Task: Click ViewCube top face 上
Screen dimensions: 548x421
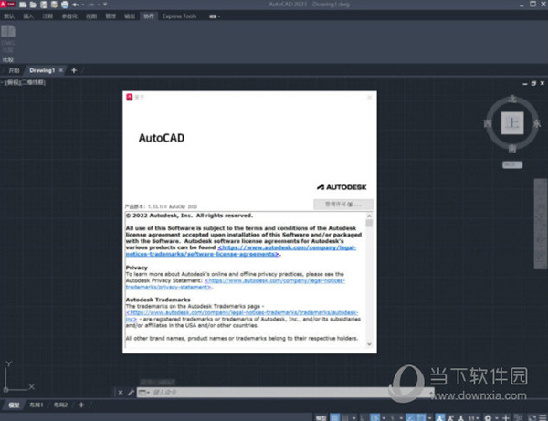Action: 512,123
